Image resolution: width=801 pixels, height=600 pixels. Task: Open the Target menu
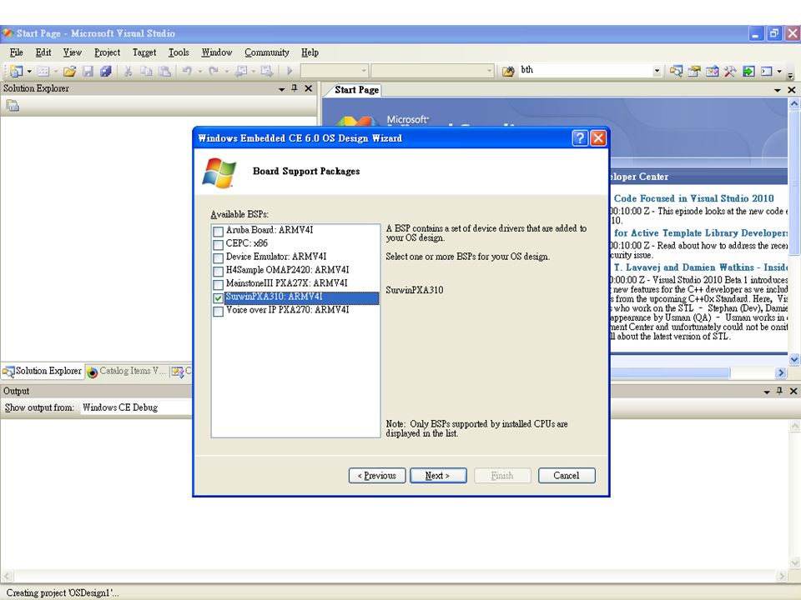point(144,52)
